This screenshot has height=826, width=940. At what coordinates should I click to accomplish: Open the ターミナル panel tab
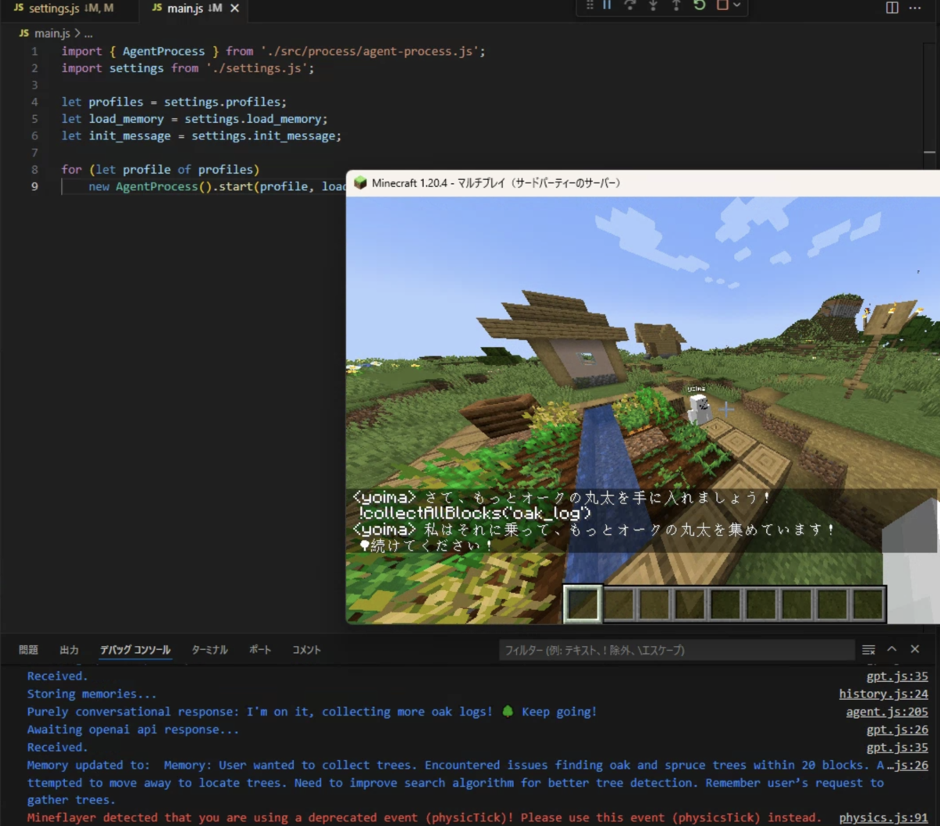(x=209, y=649)
